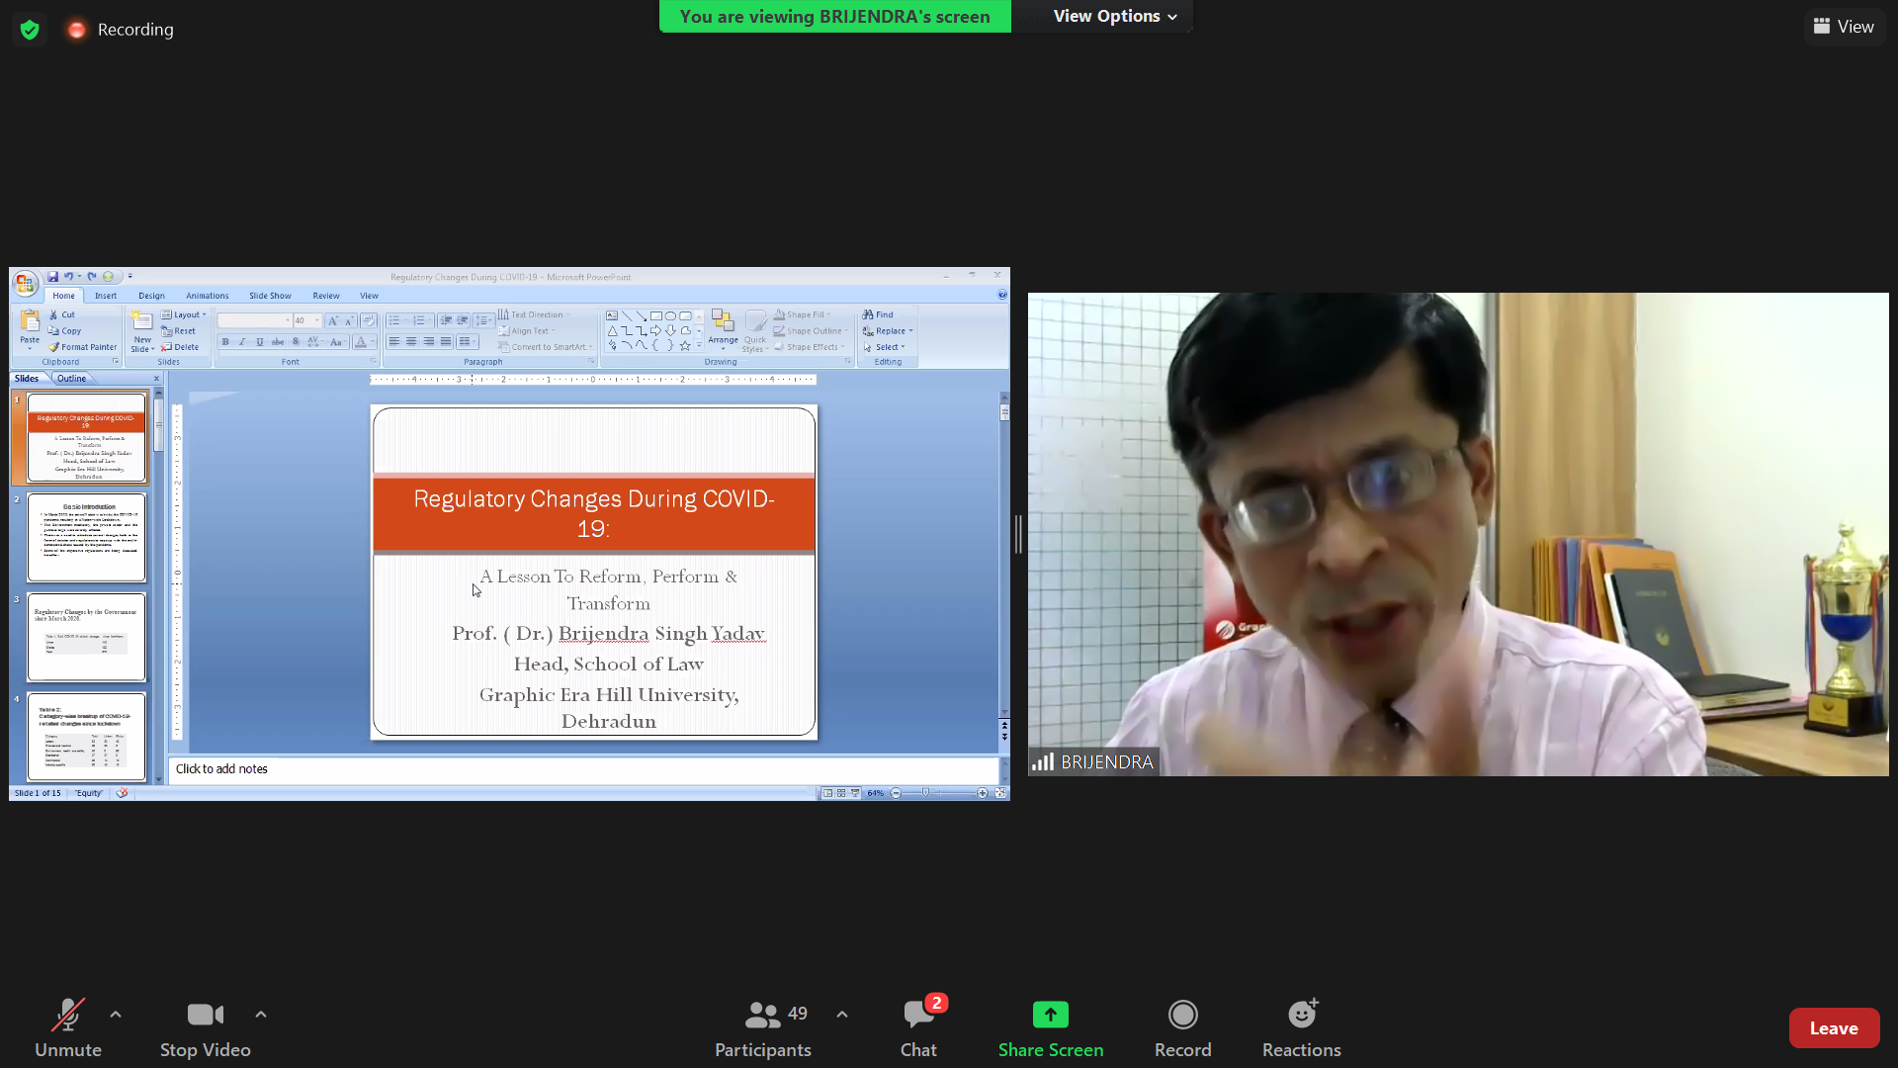This screenshot has width=1898, height=1068.
Task: Click the Share Screen icon
Action: (1050, 1016)
